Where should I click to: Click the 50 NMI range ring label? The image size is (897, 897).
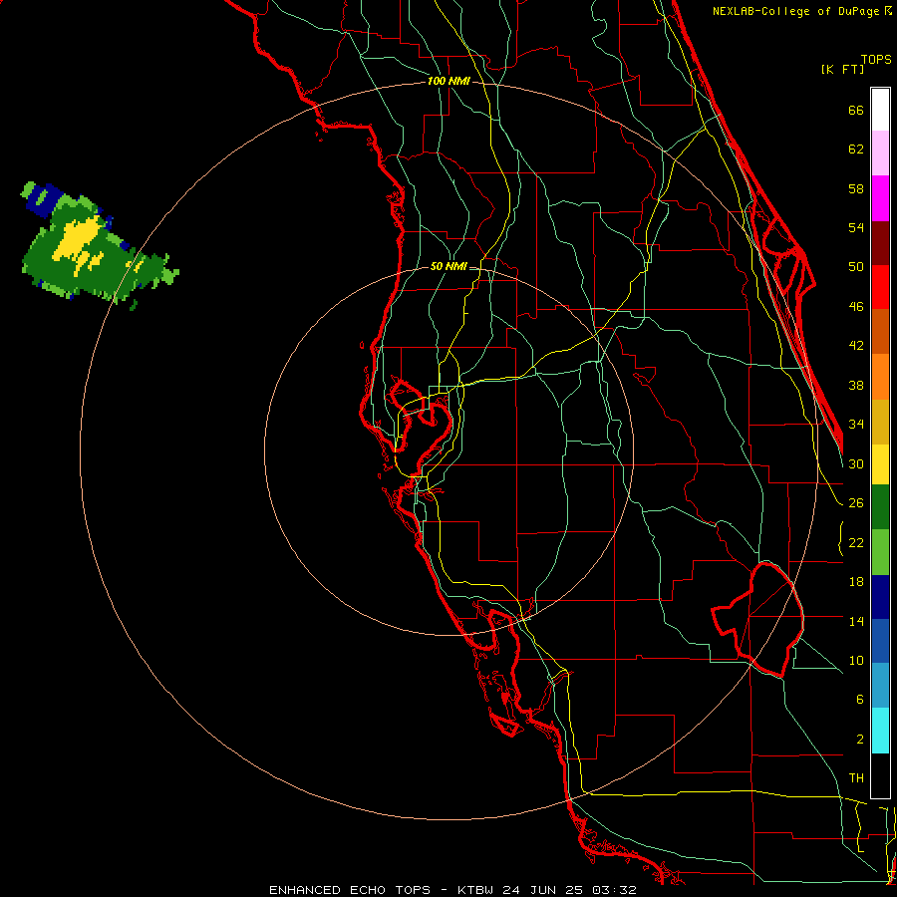pos(448,266)
